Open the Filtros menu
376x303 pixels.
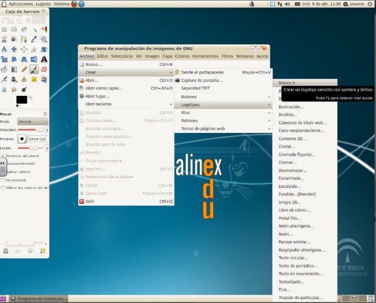pos(227,56)
